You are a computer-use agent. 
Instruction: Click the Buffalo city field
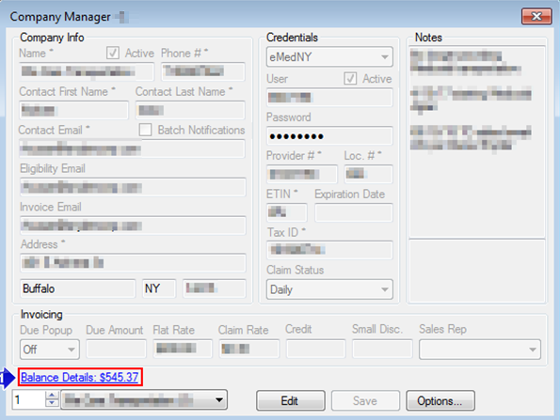[x=78, y=288]
